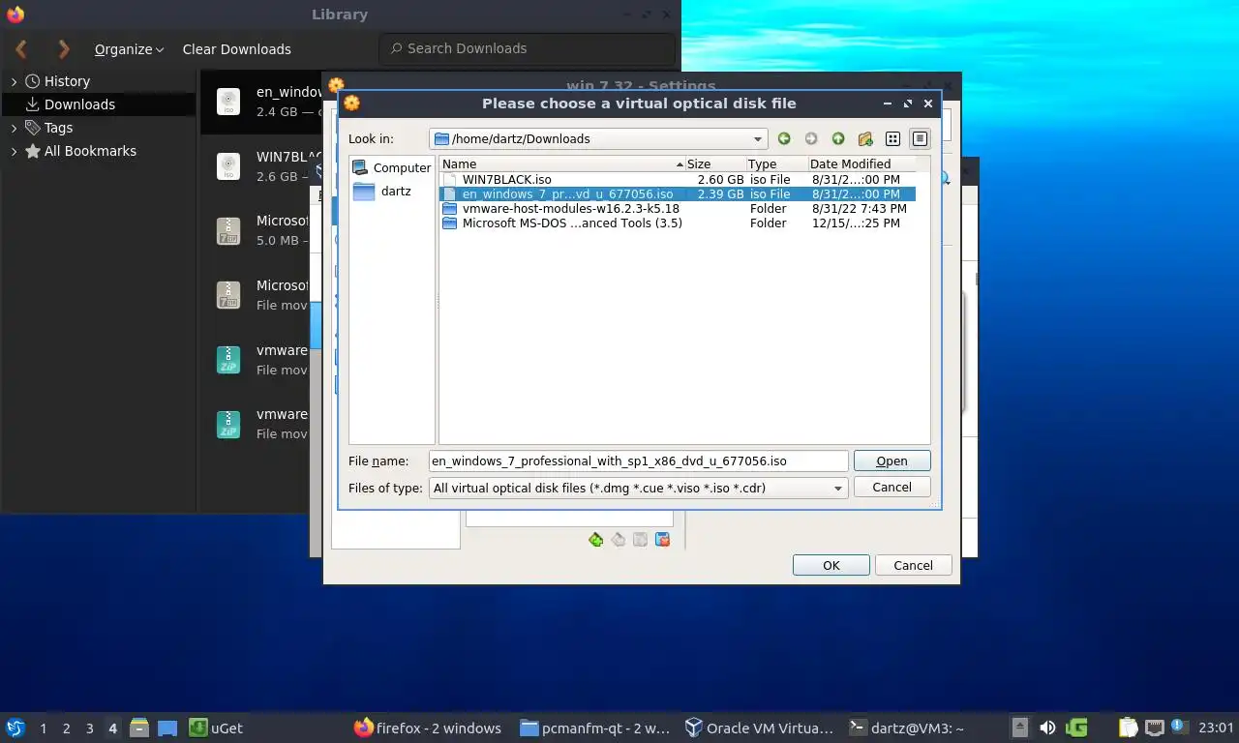
Task: Click the volume speaker tray icon
Action: (1048, 728)
